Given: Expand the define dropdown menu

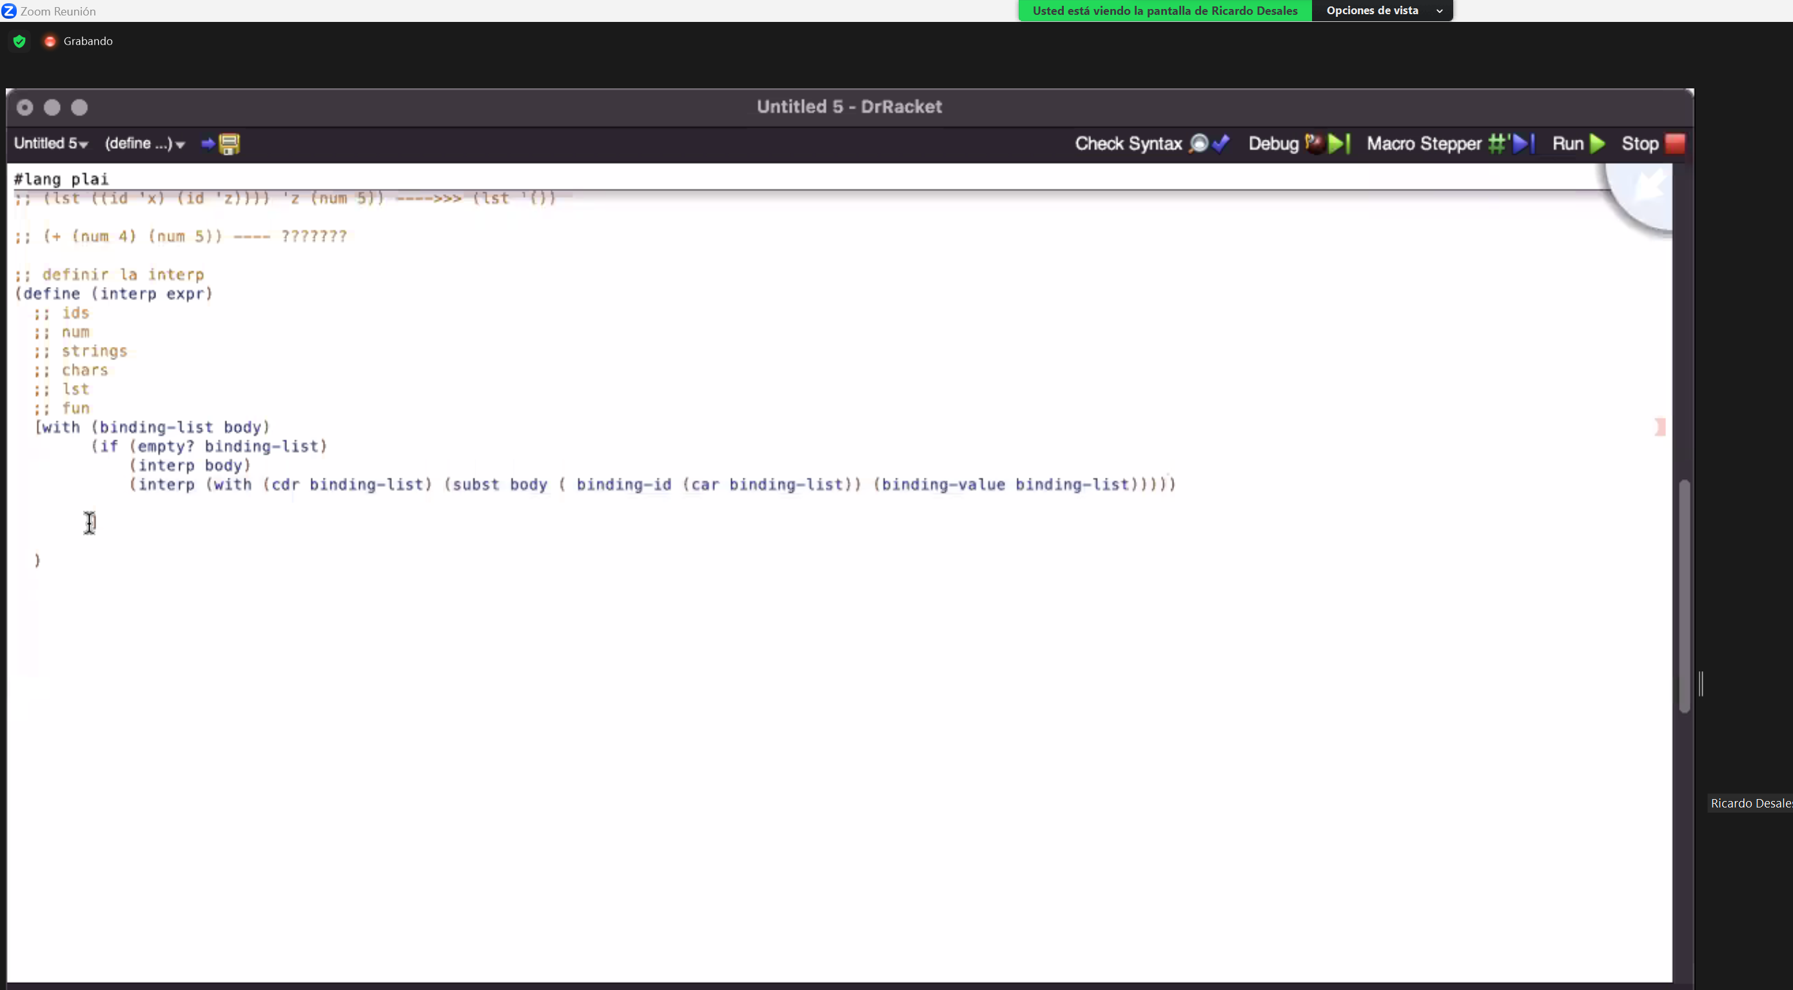Looking at the screenshot, I should pos(144,143).
